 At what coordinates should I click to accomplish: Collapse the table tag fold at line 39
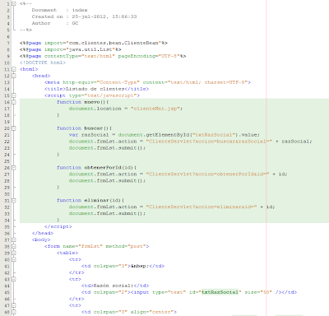tap(14, 253)
